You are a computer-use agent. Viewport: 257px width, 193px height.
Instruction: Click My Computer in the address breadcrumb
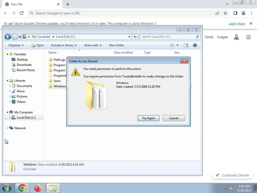pyautogui.click(x=41, y=37)
